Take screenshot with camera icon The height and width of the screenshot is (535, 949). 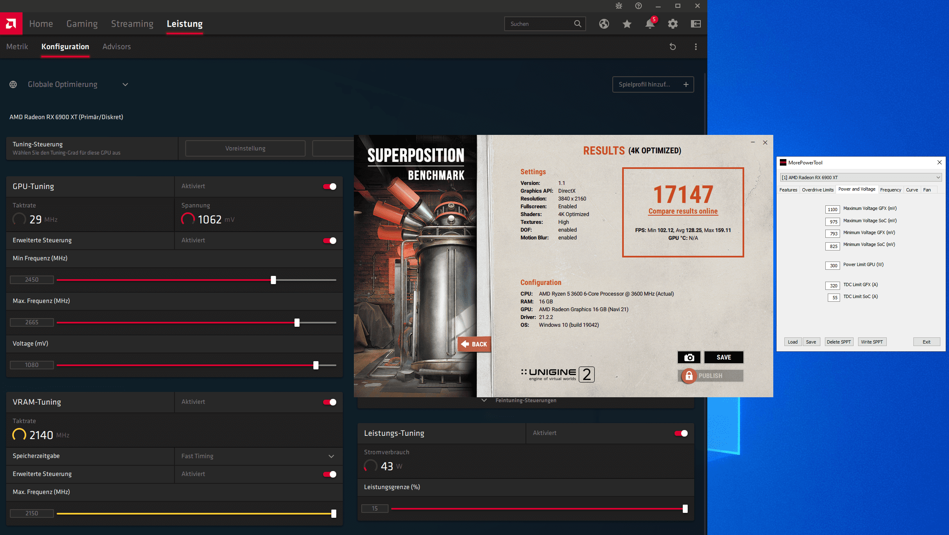point(689,357)
